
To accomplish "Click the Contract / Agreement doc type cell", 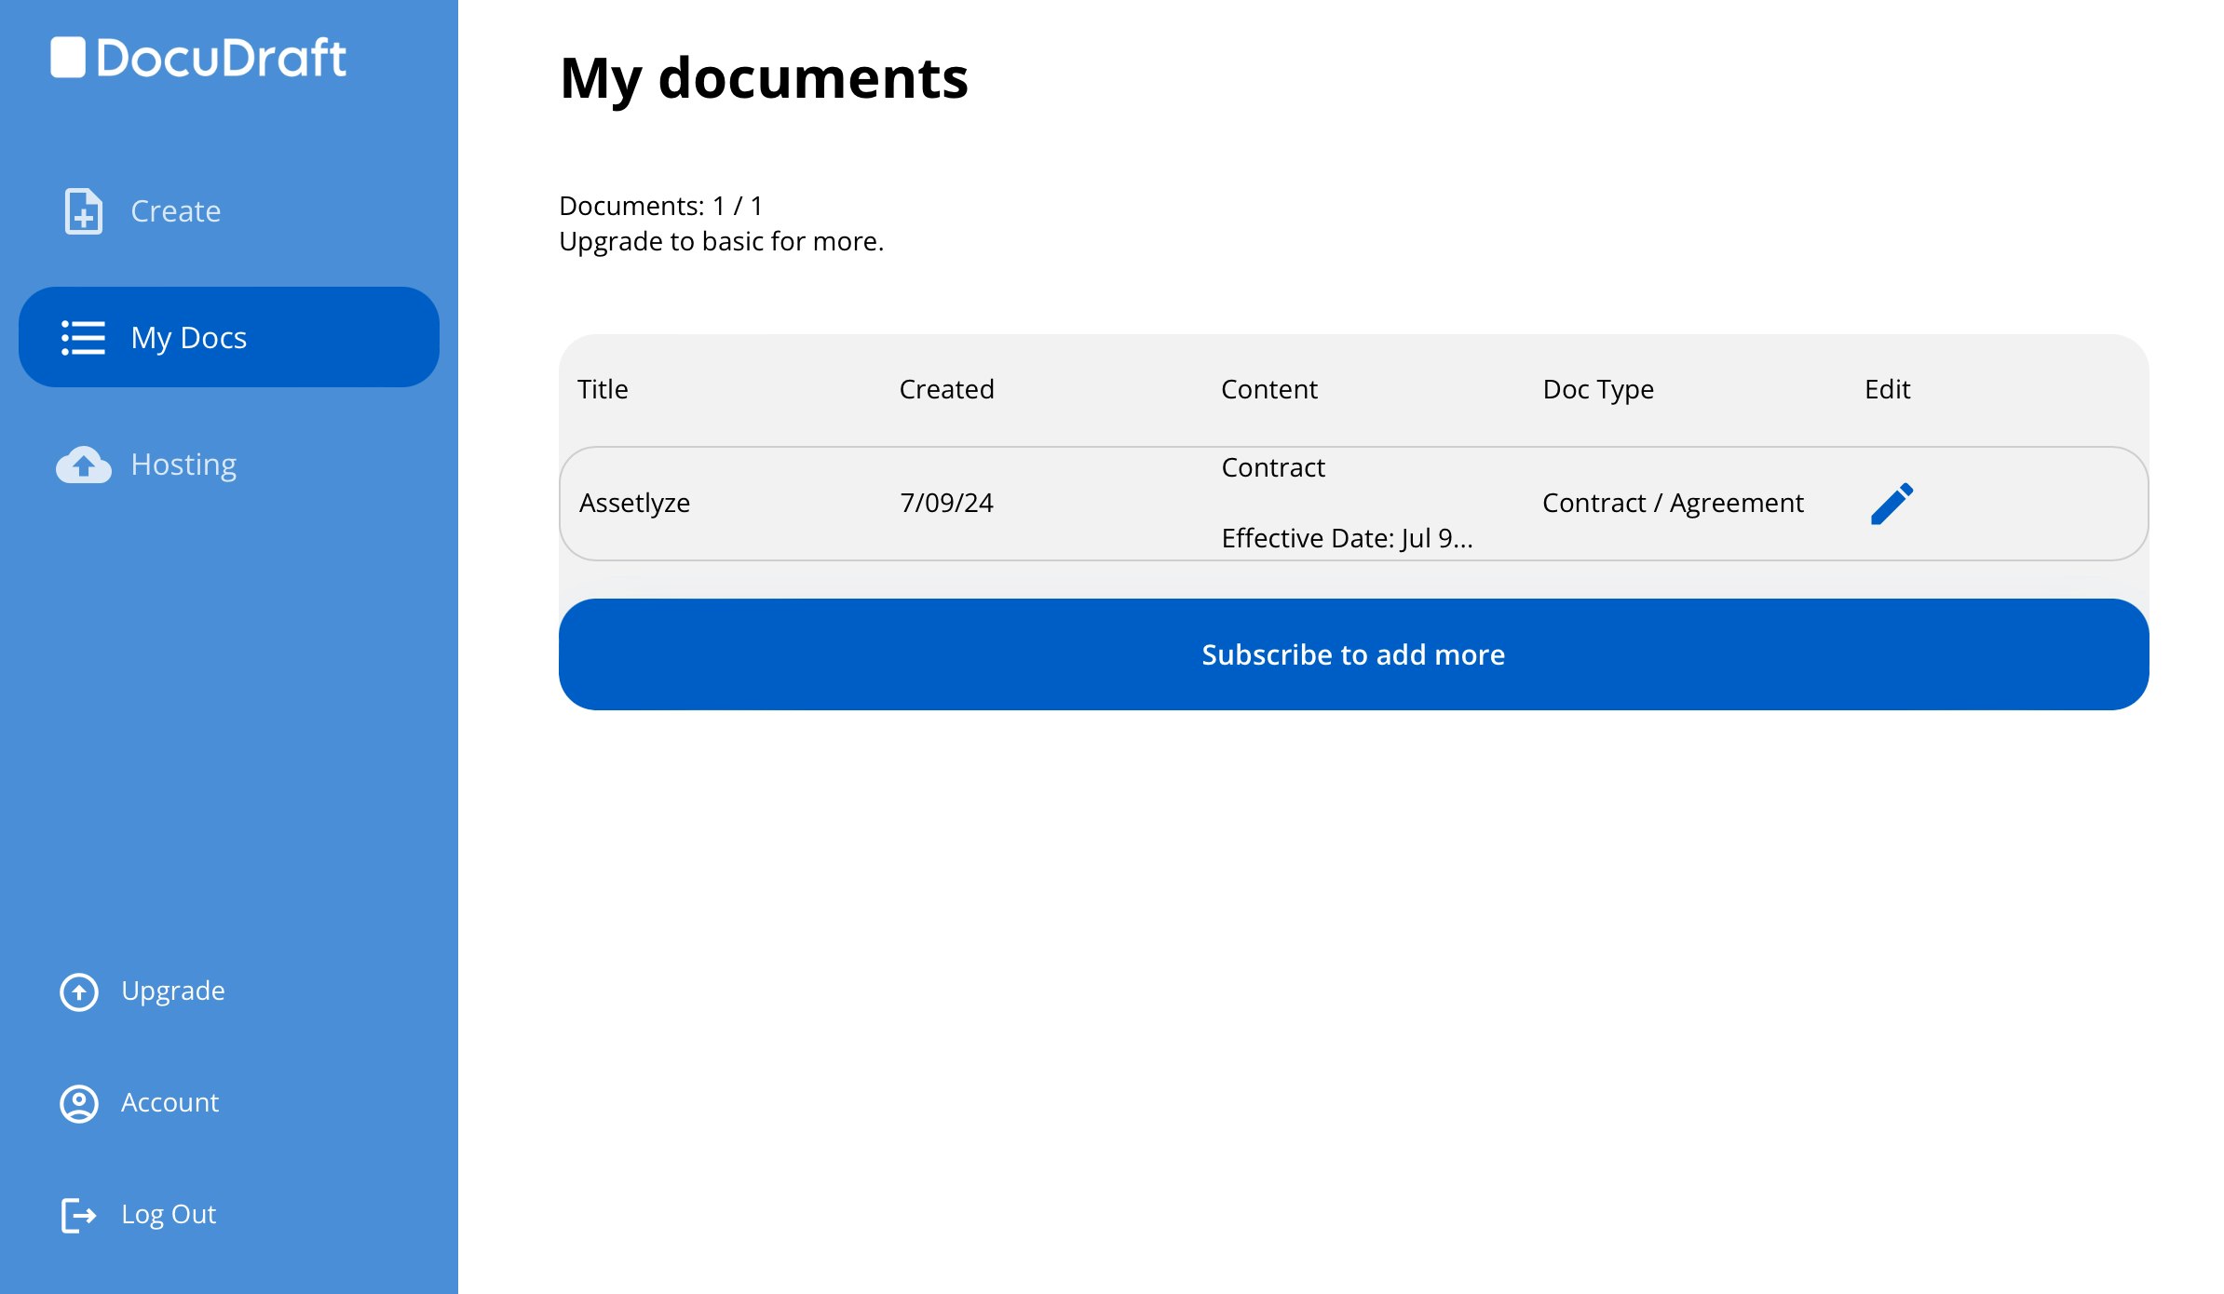I will (1673, 504).
